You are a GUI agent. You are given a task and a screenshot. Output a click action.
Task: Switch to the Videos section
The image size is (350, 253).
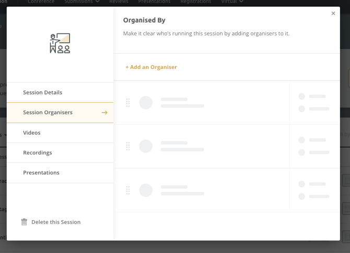coord(32,132)
